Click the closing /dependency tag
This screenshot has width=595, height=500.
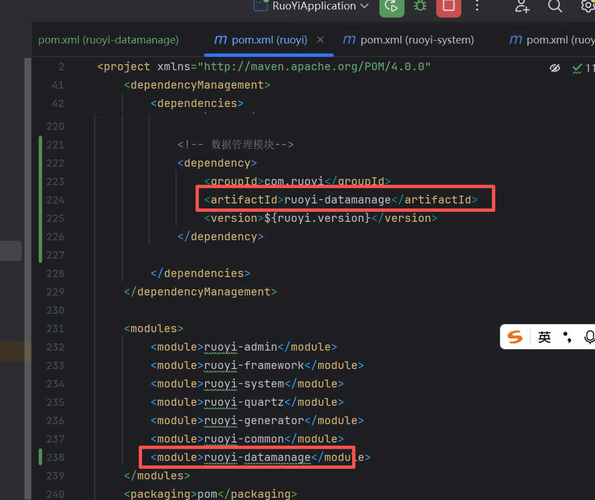pyautogui.click(x=221, y=237)
